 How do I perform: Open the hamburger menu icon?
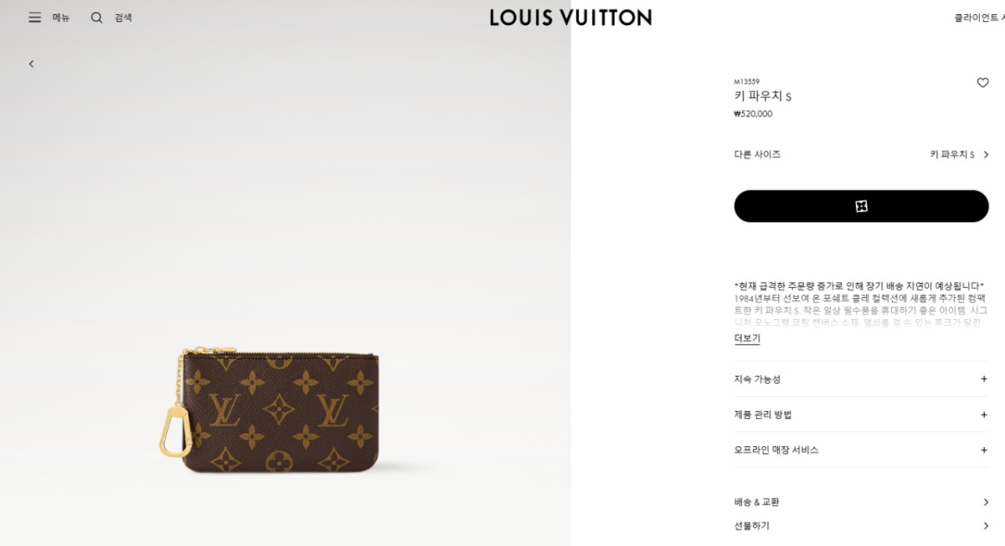point(34,18)
